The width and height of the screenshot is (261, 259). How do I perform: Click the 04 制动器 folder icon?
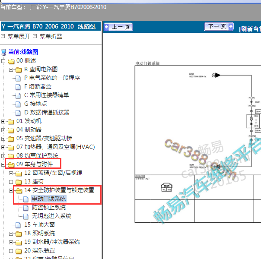pyautogui.click(x=11, y=130)
